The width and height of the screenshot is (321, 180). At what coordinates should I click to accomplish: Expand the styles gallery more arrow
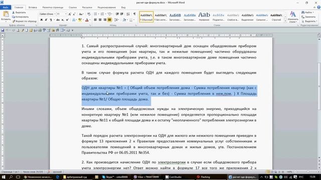click(x=285, y=21)
